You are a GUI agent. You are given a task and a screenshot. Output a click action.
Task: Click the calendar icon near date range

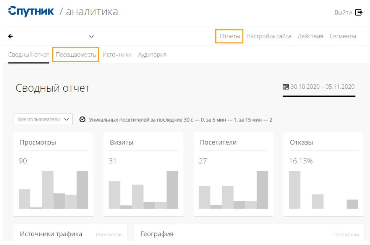click(285, 87)
